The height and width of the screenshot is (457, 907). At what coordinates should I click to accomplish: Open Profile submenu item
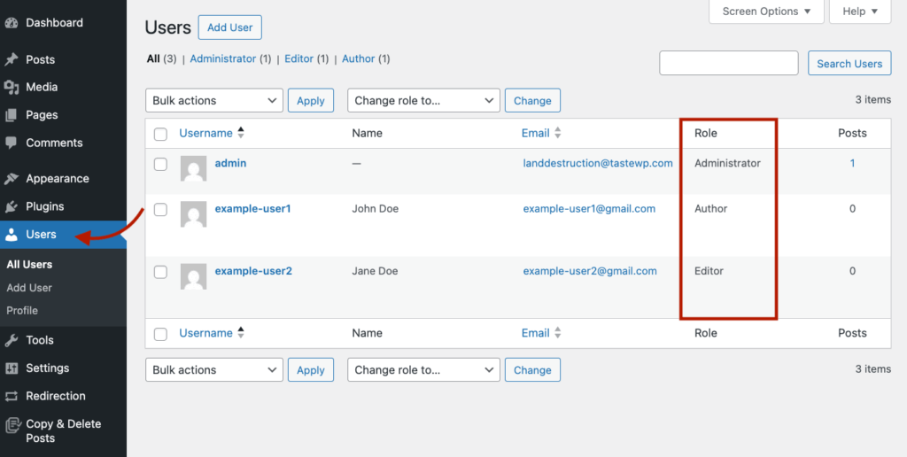tap(22, 311)
